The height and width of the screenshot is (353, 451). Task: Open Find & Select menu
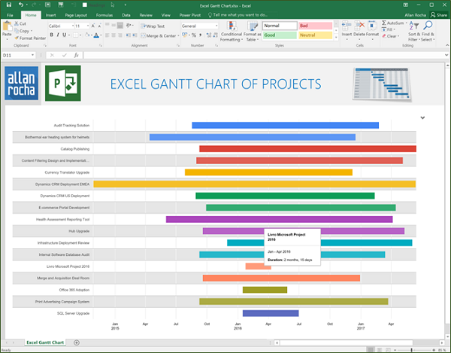click(428, 31)
